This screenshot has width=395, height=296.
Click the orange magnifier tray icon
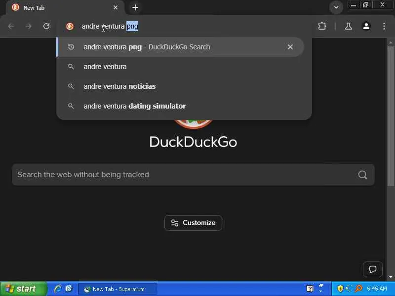pyautogui.click(x=358, y=289)
